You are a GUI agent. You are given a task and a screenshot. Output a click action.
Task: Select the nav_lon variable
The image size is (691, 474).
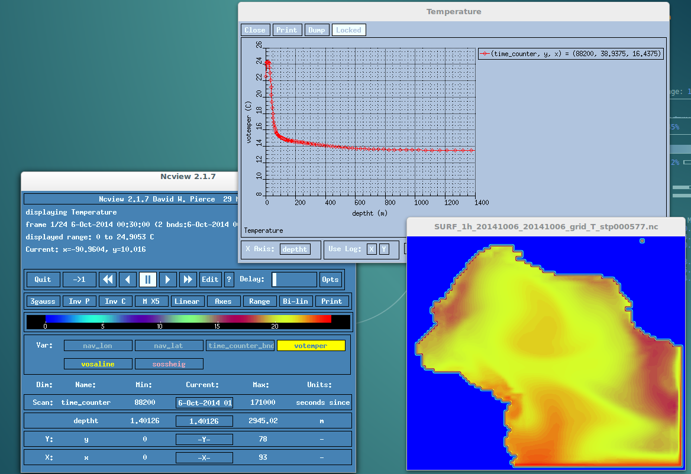(x=98, y=346)
